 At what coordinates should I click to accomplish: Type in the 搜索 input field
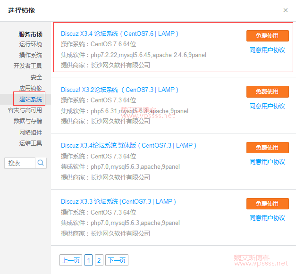point(20,163)
